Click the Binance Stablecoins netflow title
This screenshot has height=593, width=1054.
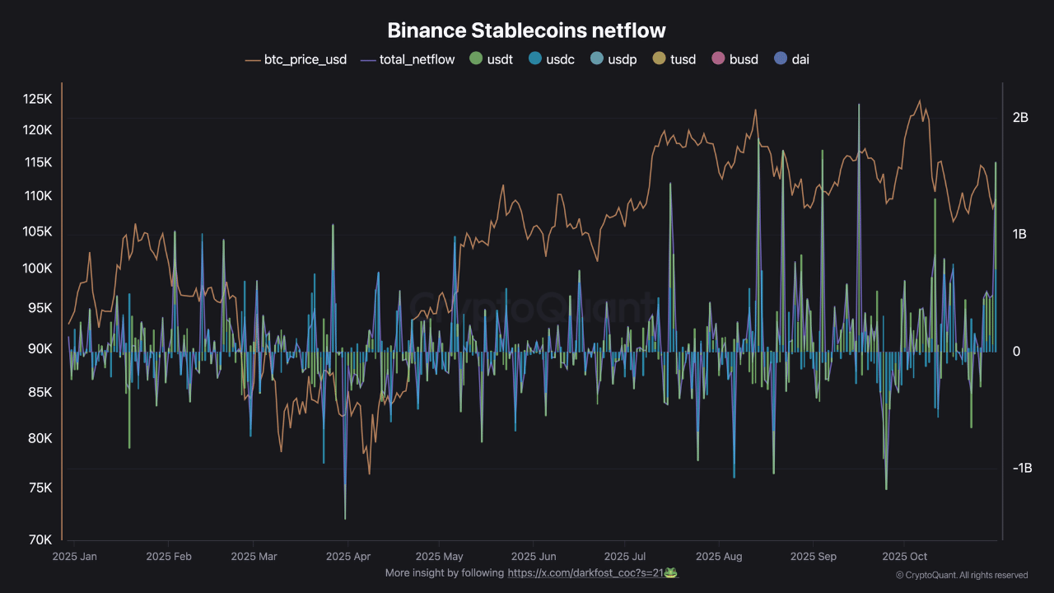[526, 30]
